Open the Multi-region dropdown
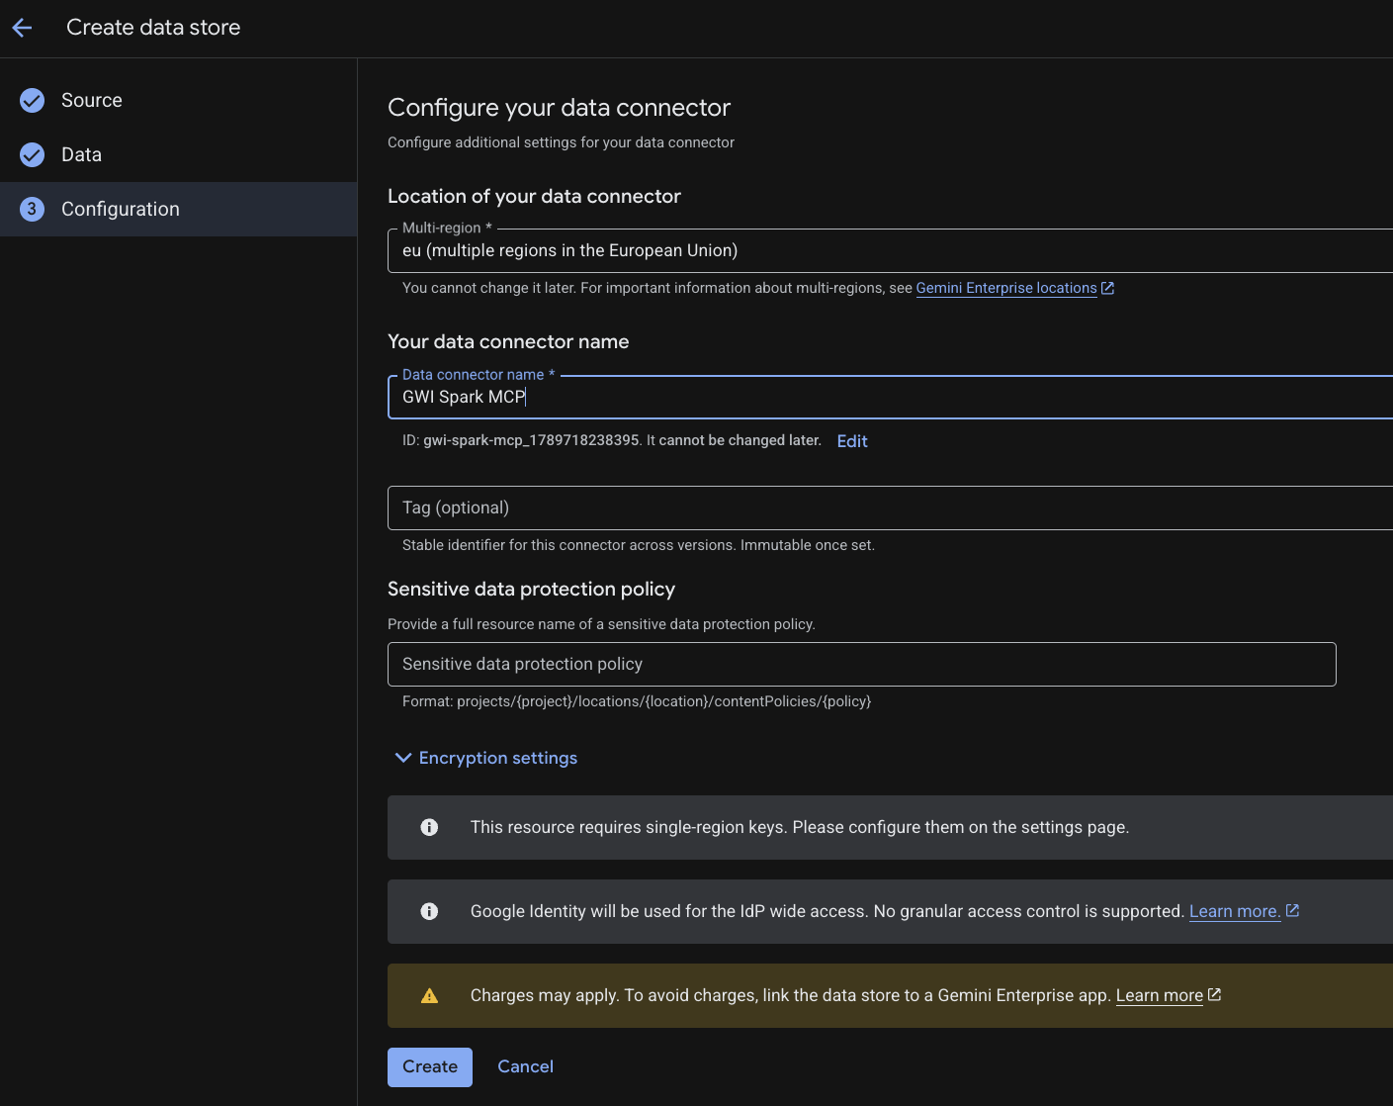The image size is (1393, 1106). 890,250
